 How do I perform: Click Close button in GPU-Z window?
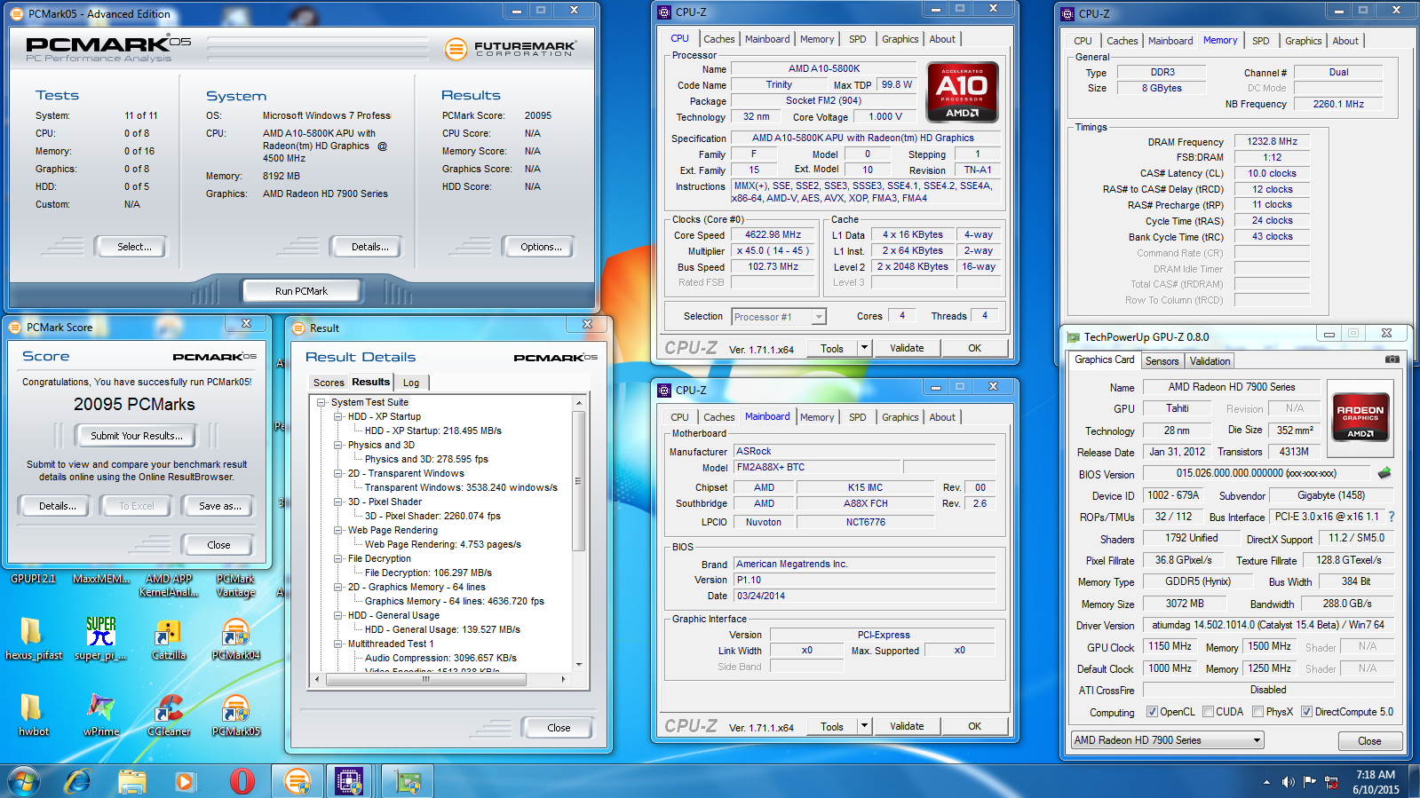coord(1368,740)
